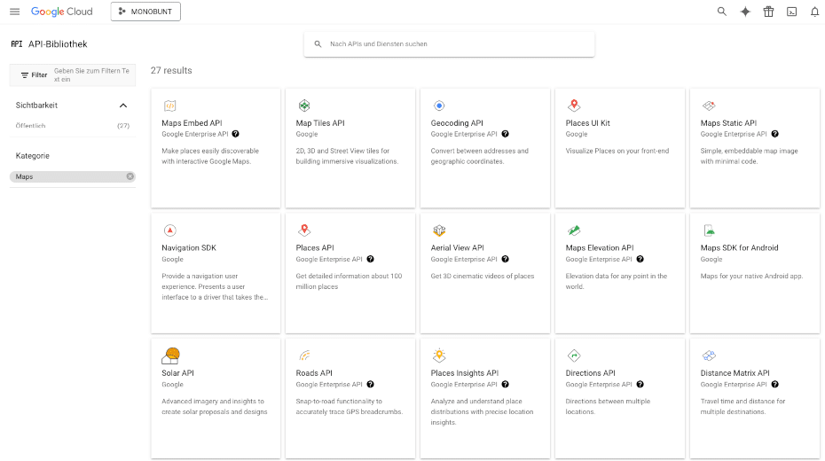825x461 pixels.
Task: Click the help icon on Places API card
Action: [x=371, y=259]
